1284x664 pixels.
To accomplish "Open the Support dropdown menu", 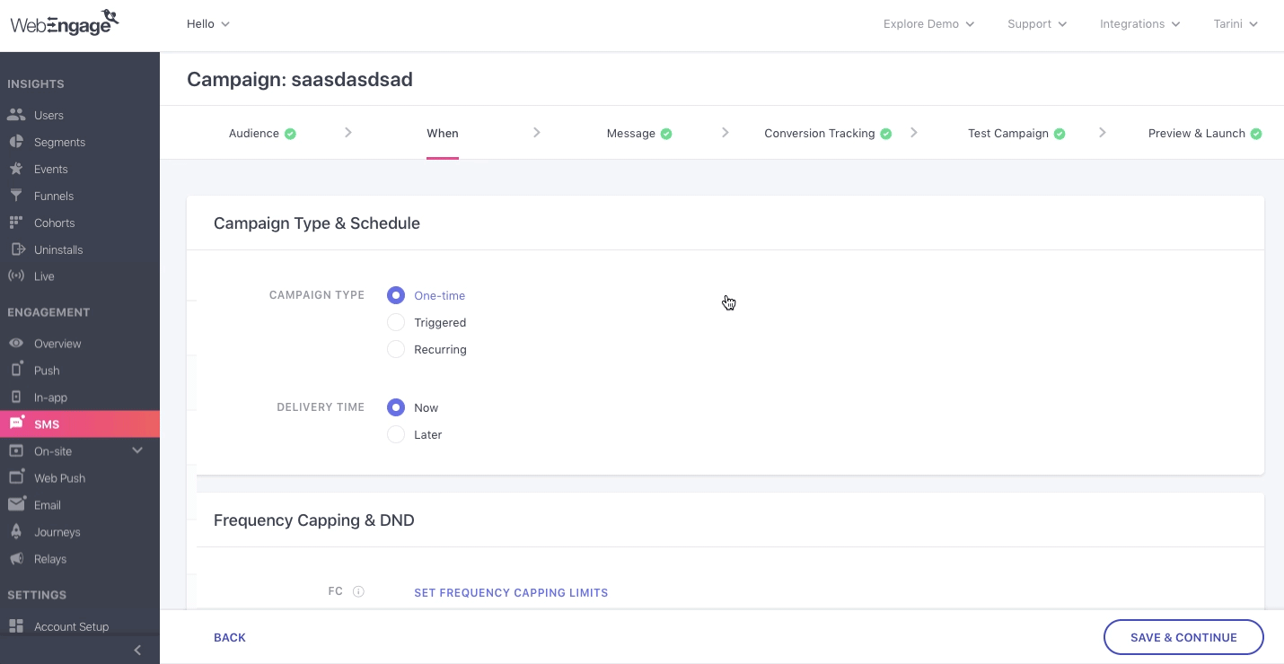I will click(x=1037, y=24).
